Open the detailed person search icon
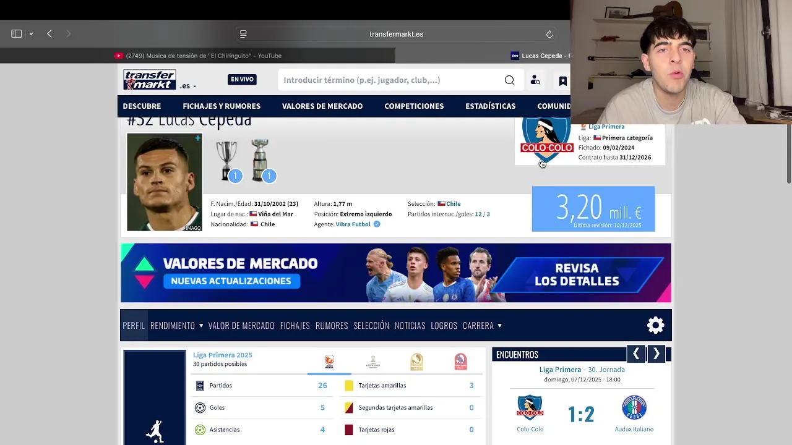This screenshot has width=792, height=445. [x=535, y=80]
